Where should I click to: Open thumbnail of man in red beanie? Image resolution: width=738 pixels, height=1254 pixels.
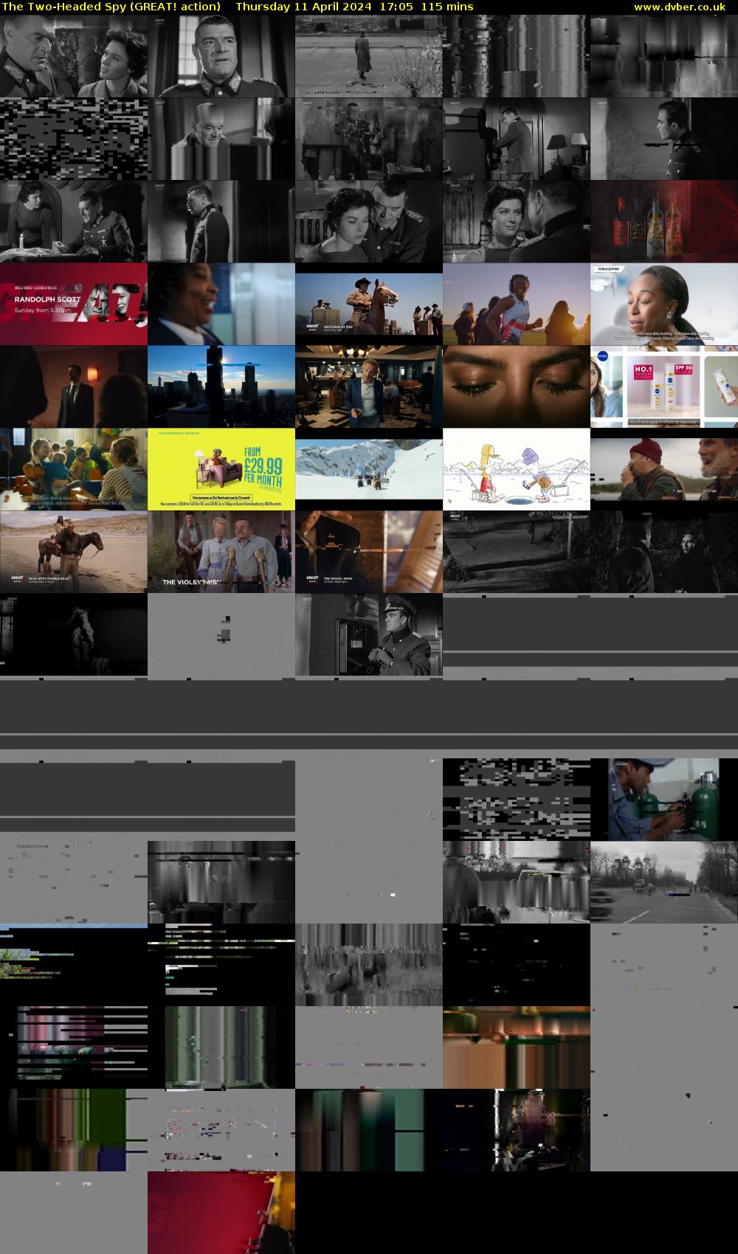click(664, 469)
